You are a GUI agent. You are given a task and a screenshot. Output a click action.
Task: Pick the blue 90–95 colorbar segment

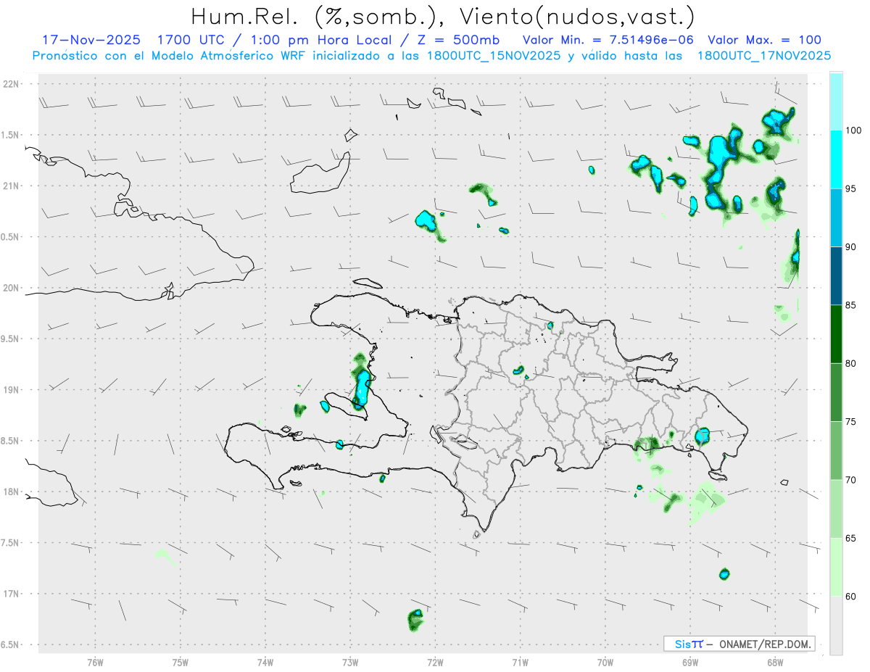point(836,217)
